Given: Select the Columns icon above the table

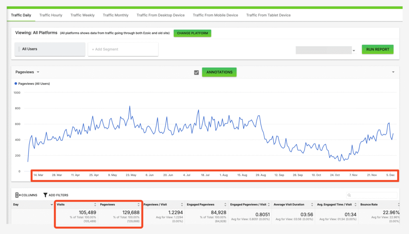Looking at the screenshot, I should (17, 195).
